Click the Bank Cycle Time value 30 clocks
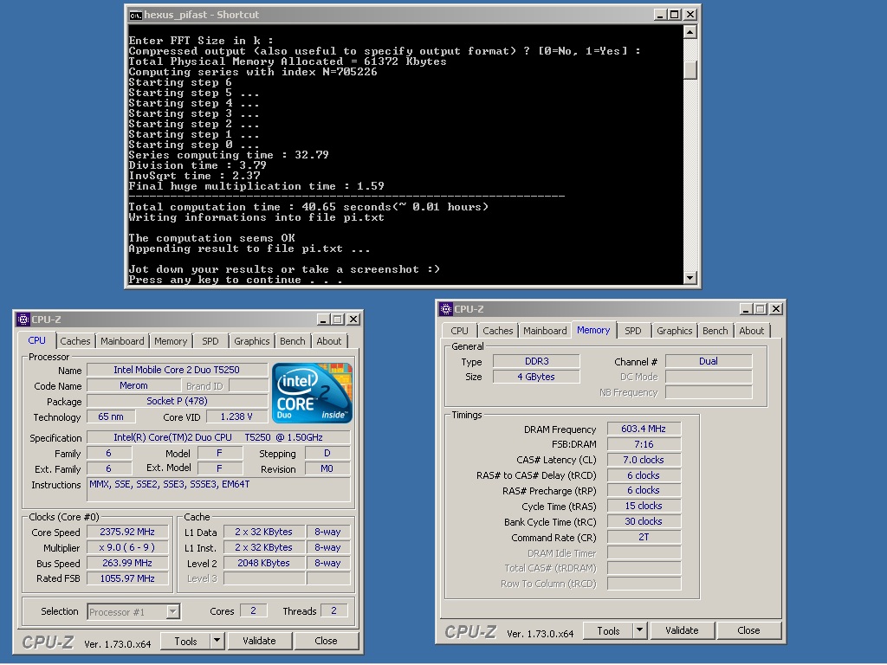The height and width of the screenshot is (665, 887). pyautogui.click(x=644, y=521)
